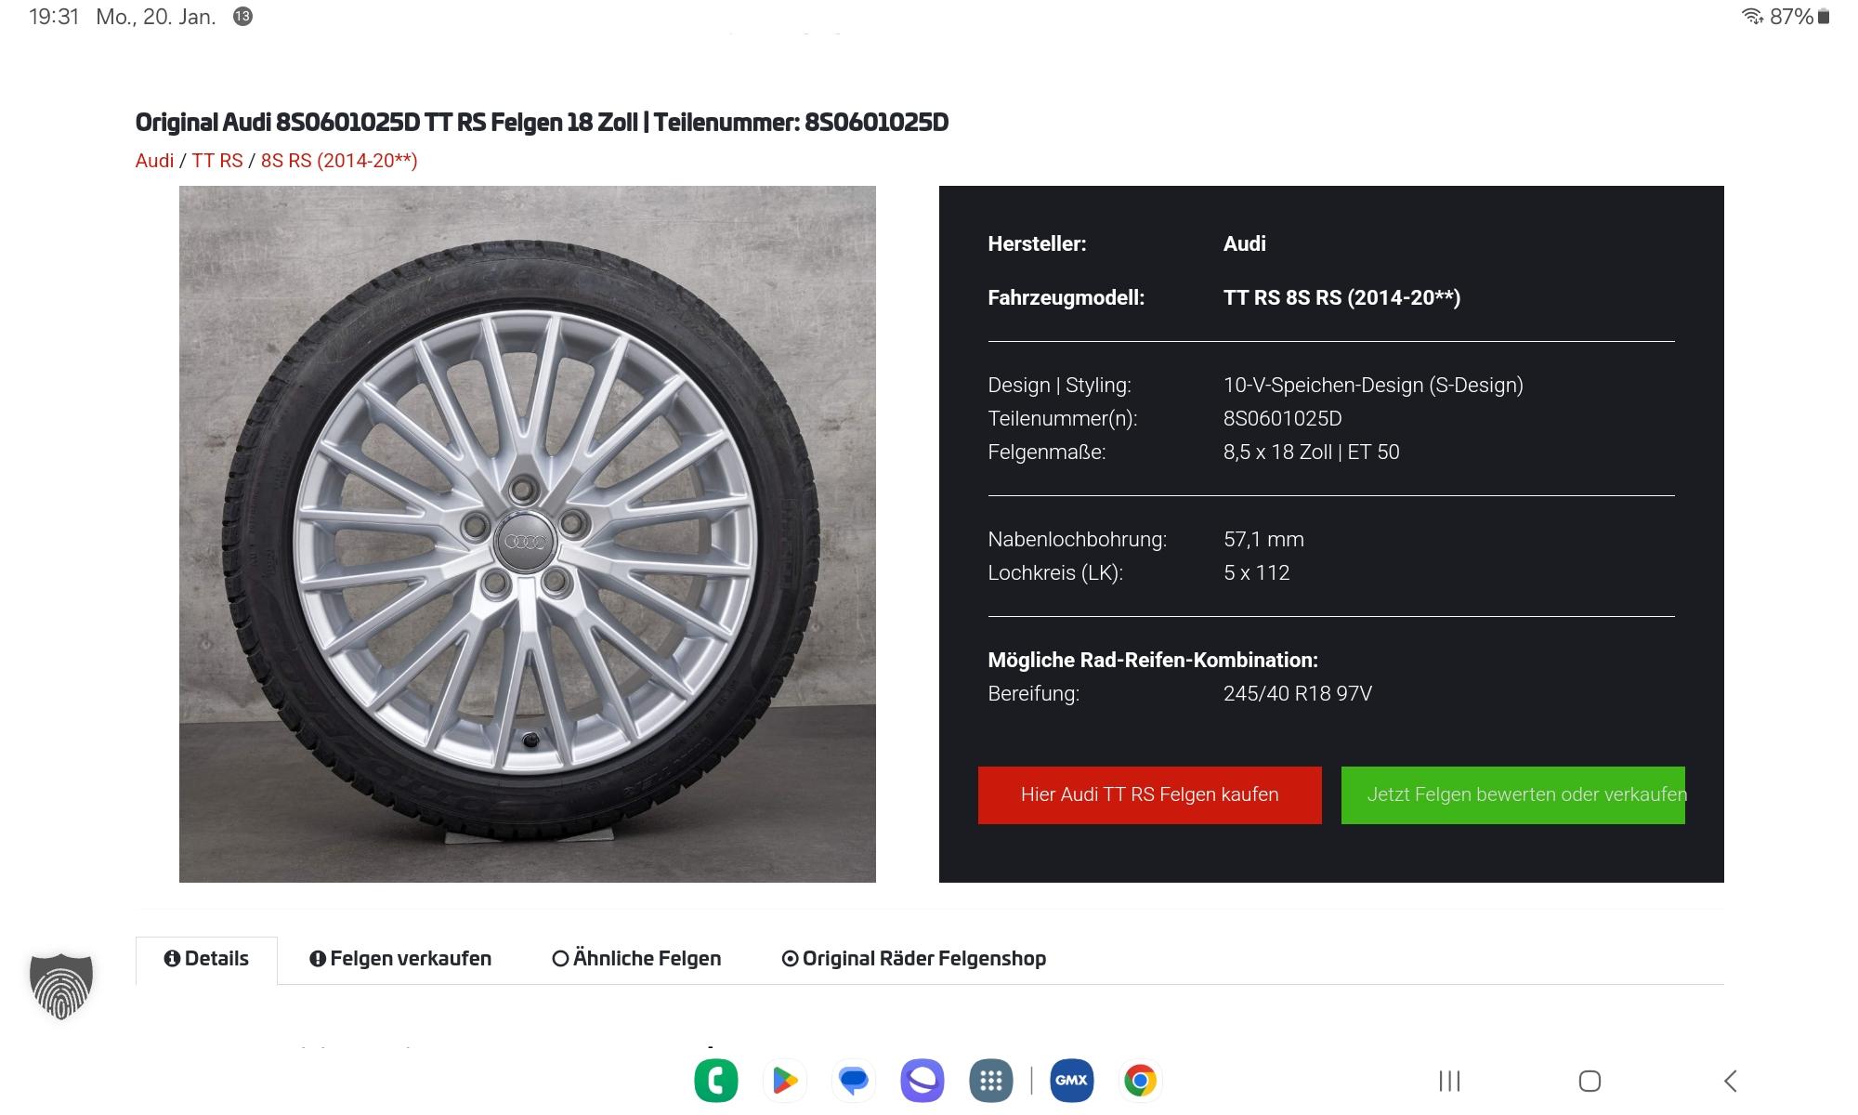This screenshot has width=1858, height=1115.
Task: Tap the Audi wheel product image
Action: point(527,534)
